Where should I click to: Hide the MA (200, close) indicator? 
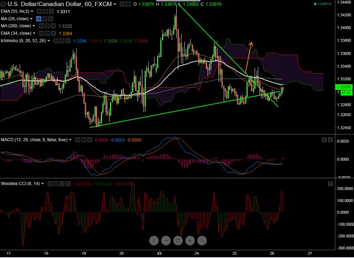[41, 26]
